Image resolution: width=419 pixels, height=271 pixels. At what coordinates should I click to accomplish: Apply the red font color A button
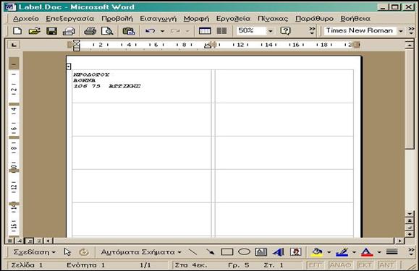[x=367, y=252]
